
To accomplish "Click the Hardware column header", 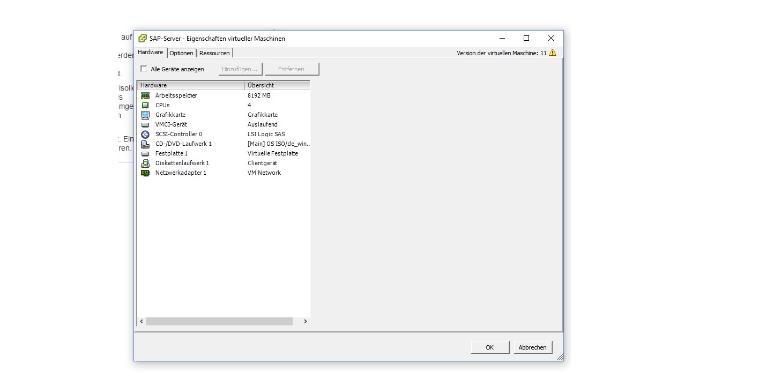I will click(x=190, y=85).
